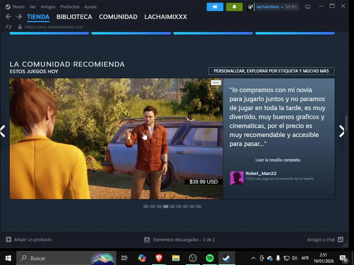Open the downloads tray icon

coord(147,240)
